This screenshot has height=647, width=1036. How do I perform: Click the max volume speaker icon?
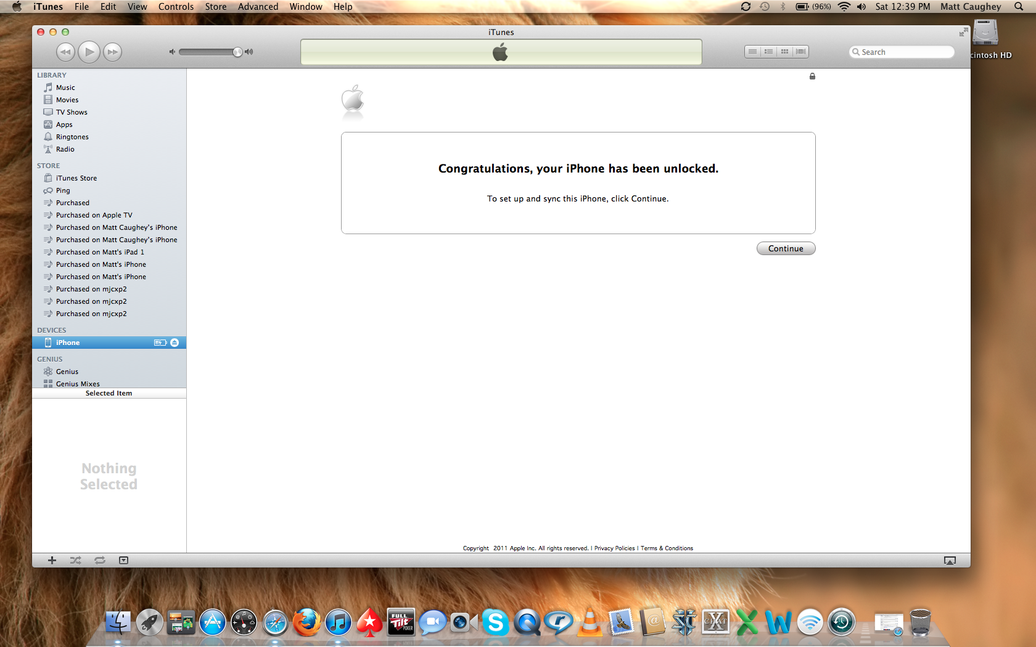(x=249, y=52)
